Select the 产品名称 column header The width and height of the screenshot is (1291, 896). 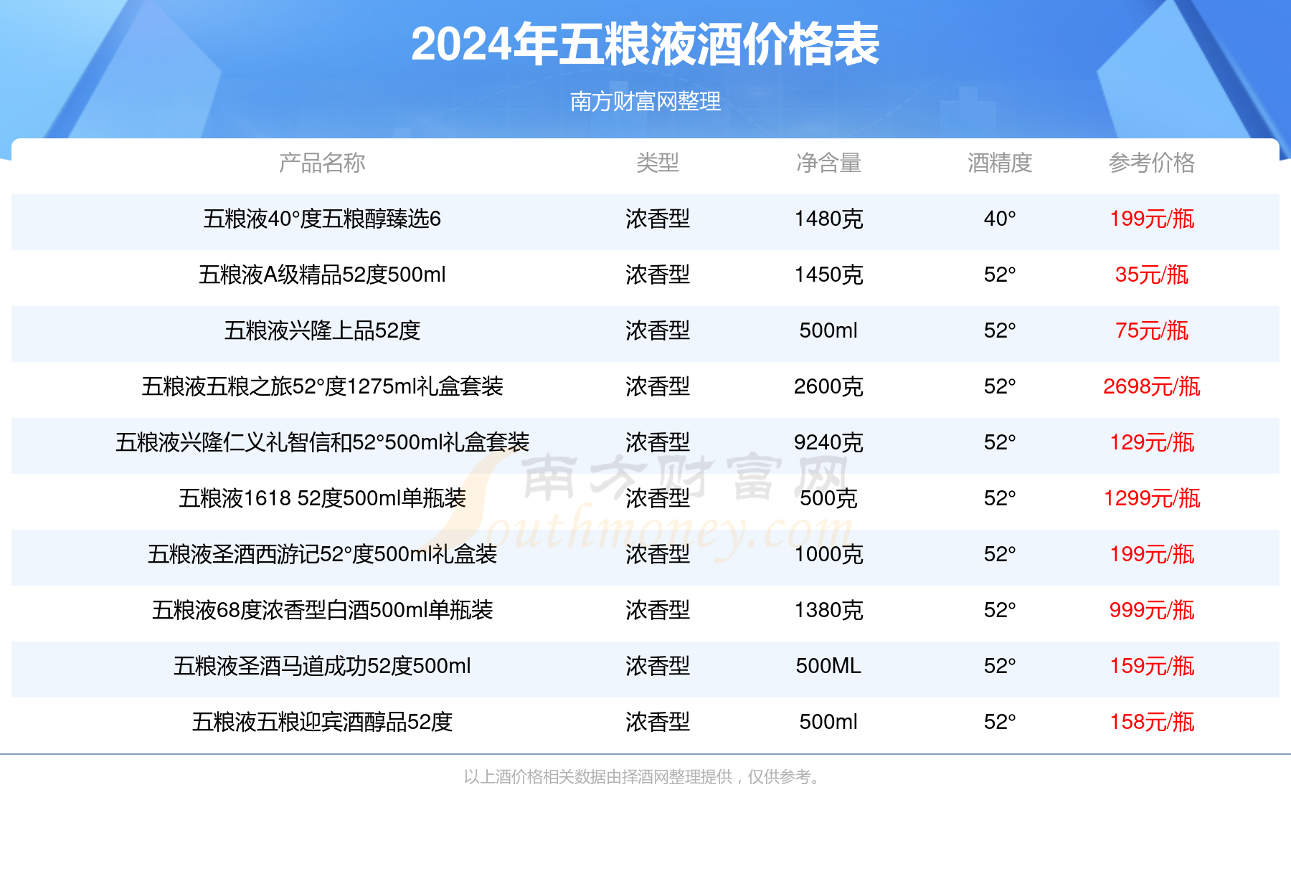click(x=322, y=163)
